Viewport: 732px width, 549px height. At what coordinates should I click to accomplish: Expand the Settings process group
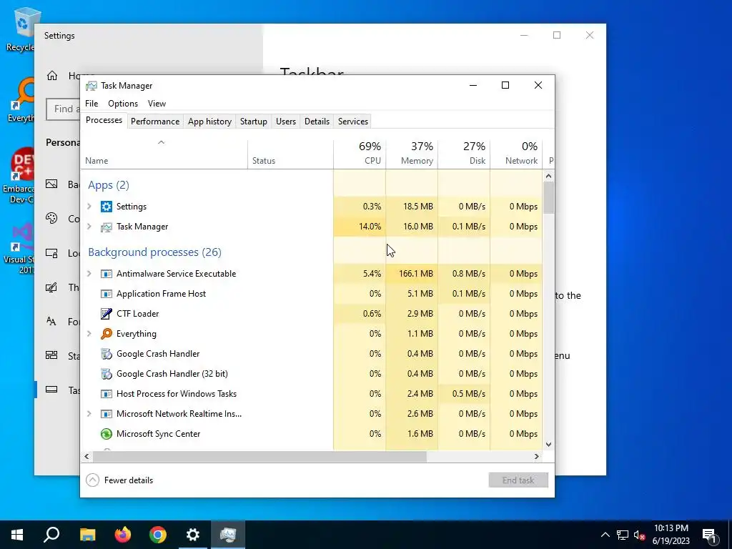click(x=89, y=207)
